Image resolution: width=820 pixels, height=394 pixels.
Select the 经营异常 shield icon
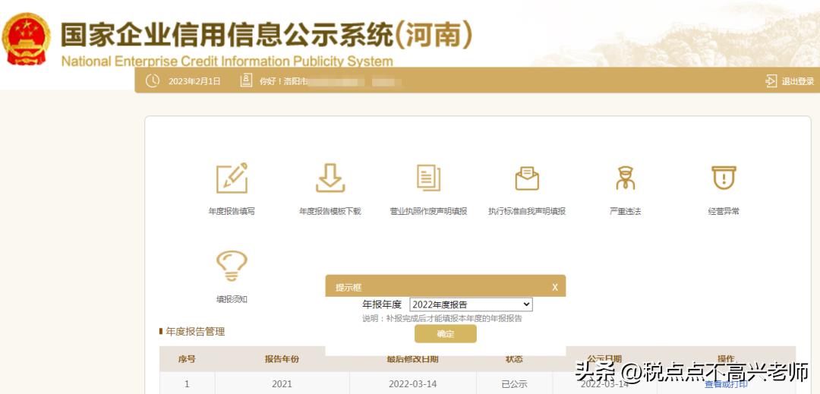724,178
